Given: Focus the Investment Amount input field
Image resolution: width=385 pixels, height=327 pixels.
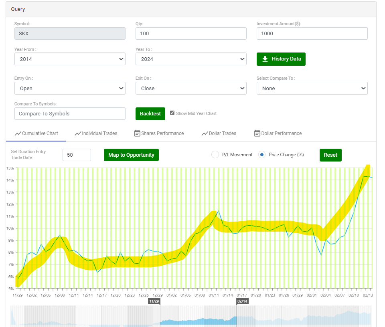Looking at the screenshot, I should coord(312,33).
